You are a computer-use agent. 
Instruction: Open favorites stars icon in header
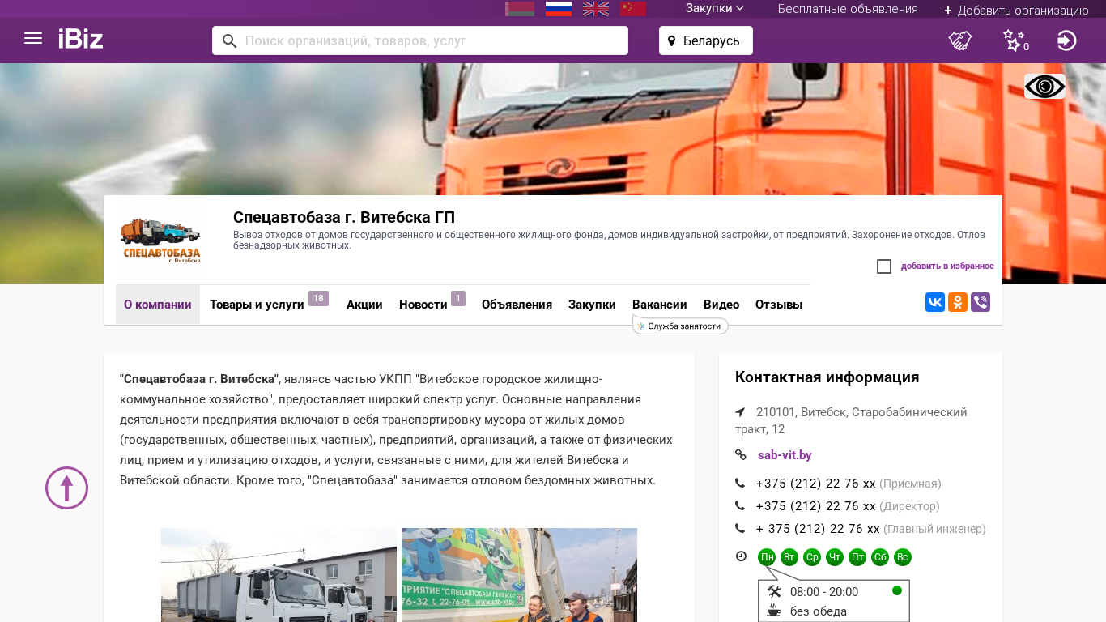(x=1015, y=40)
